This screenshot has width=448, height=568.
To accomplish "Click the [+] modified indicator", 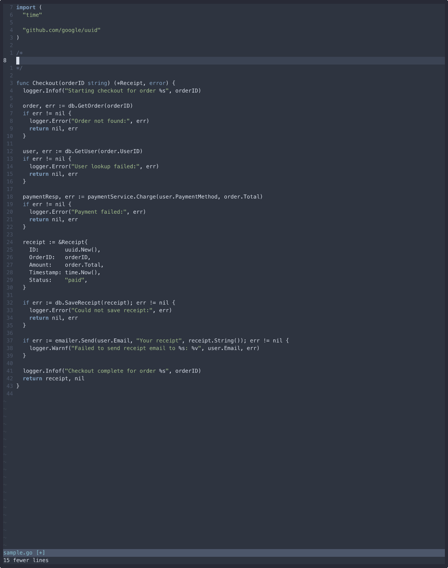I will coord(40,553).
